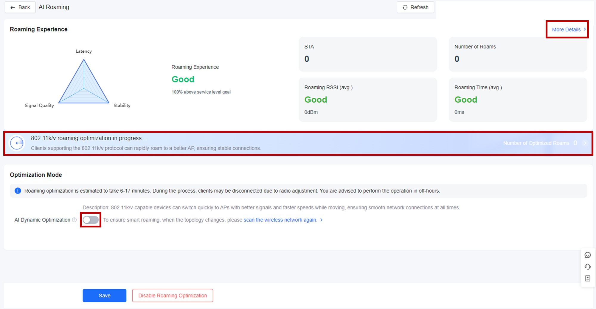Select the Roaming RSSI (avg.) card
Image resolution: width=596 pixels, height=309 pixels.
coord(367,100)
